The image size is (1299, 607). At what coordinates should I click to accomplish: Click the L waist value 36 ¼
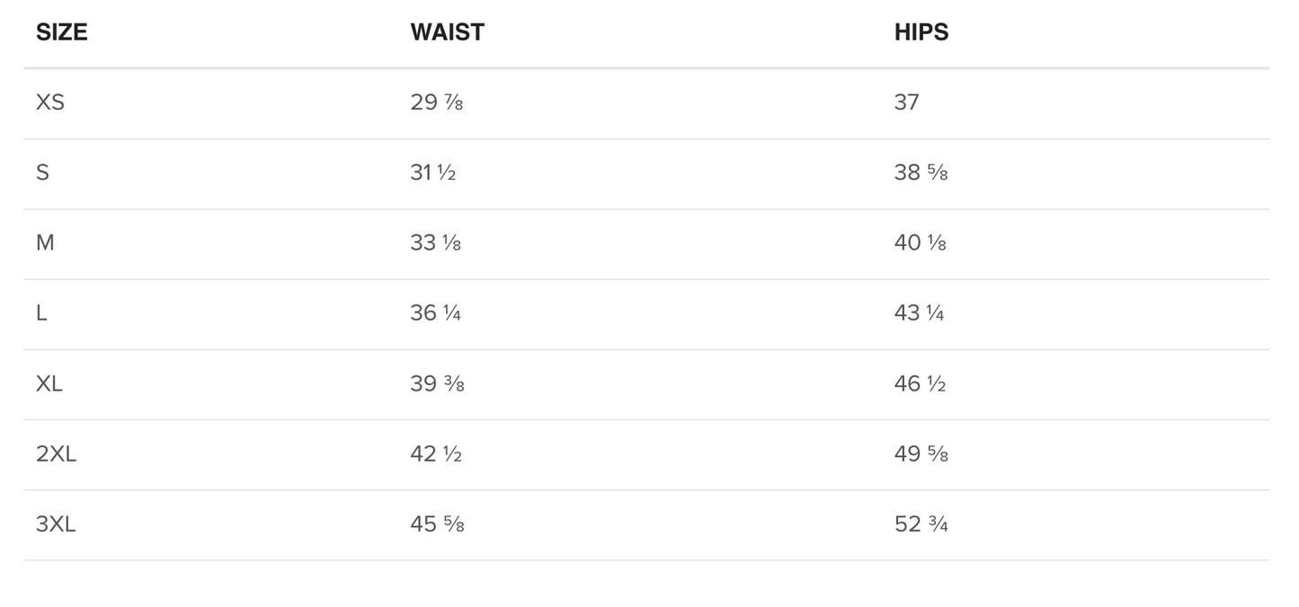[435, 313]
